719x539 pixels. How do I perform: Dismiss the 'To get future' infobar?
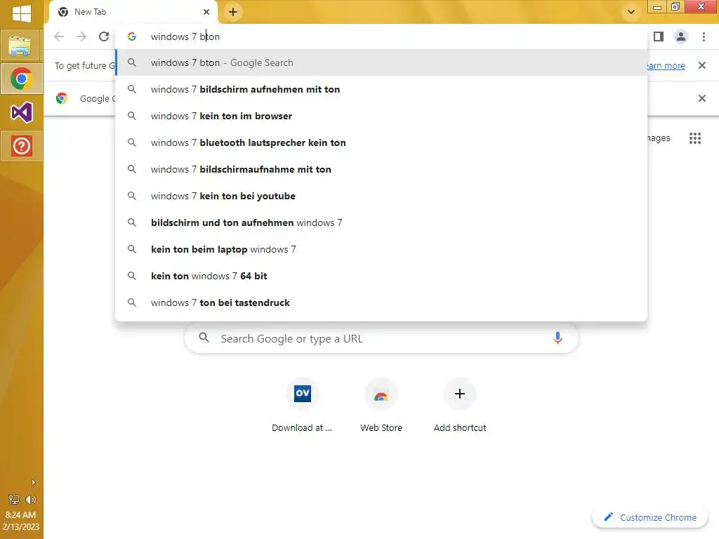click(x=701, y=65)
